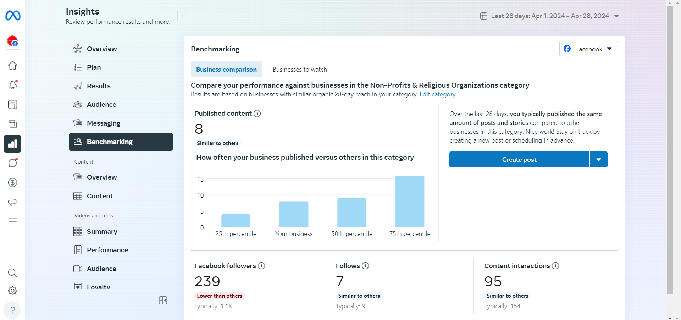
Task: Click the Meta logo icon
Action: click(x=13, y=16)
